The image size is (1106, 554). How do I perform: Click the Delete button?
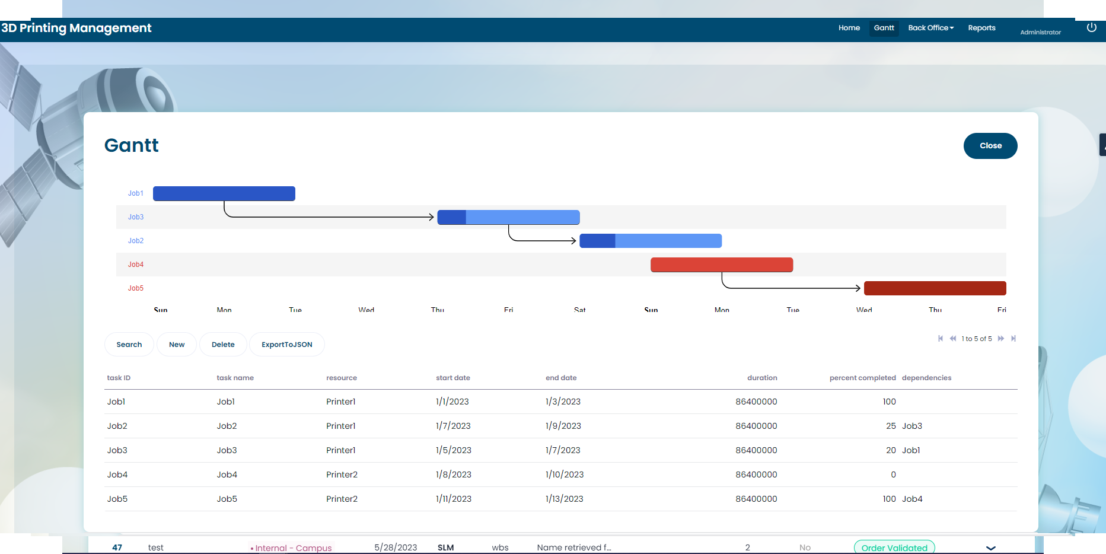pyautogui.click(x=223, y=345)
